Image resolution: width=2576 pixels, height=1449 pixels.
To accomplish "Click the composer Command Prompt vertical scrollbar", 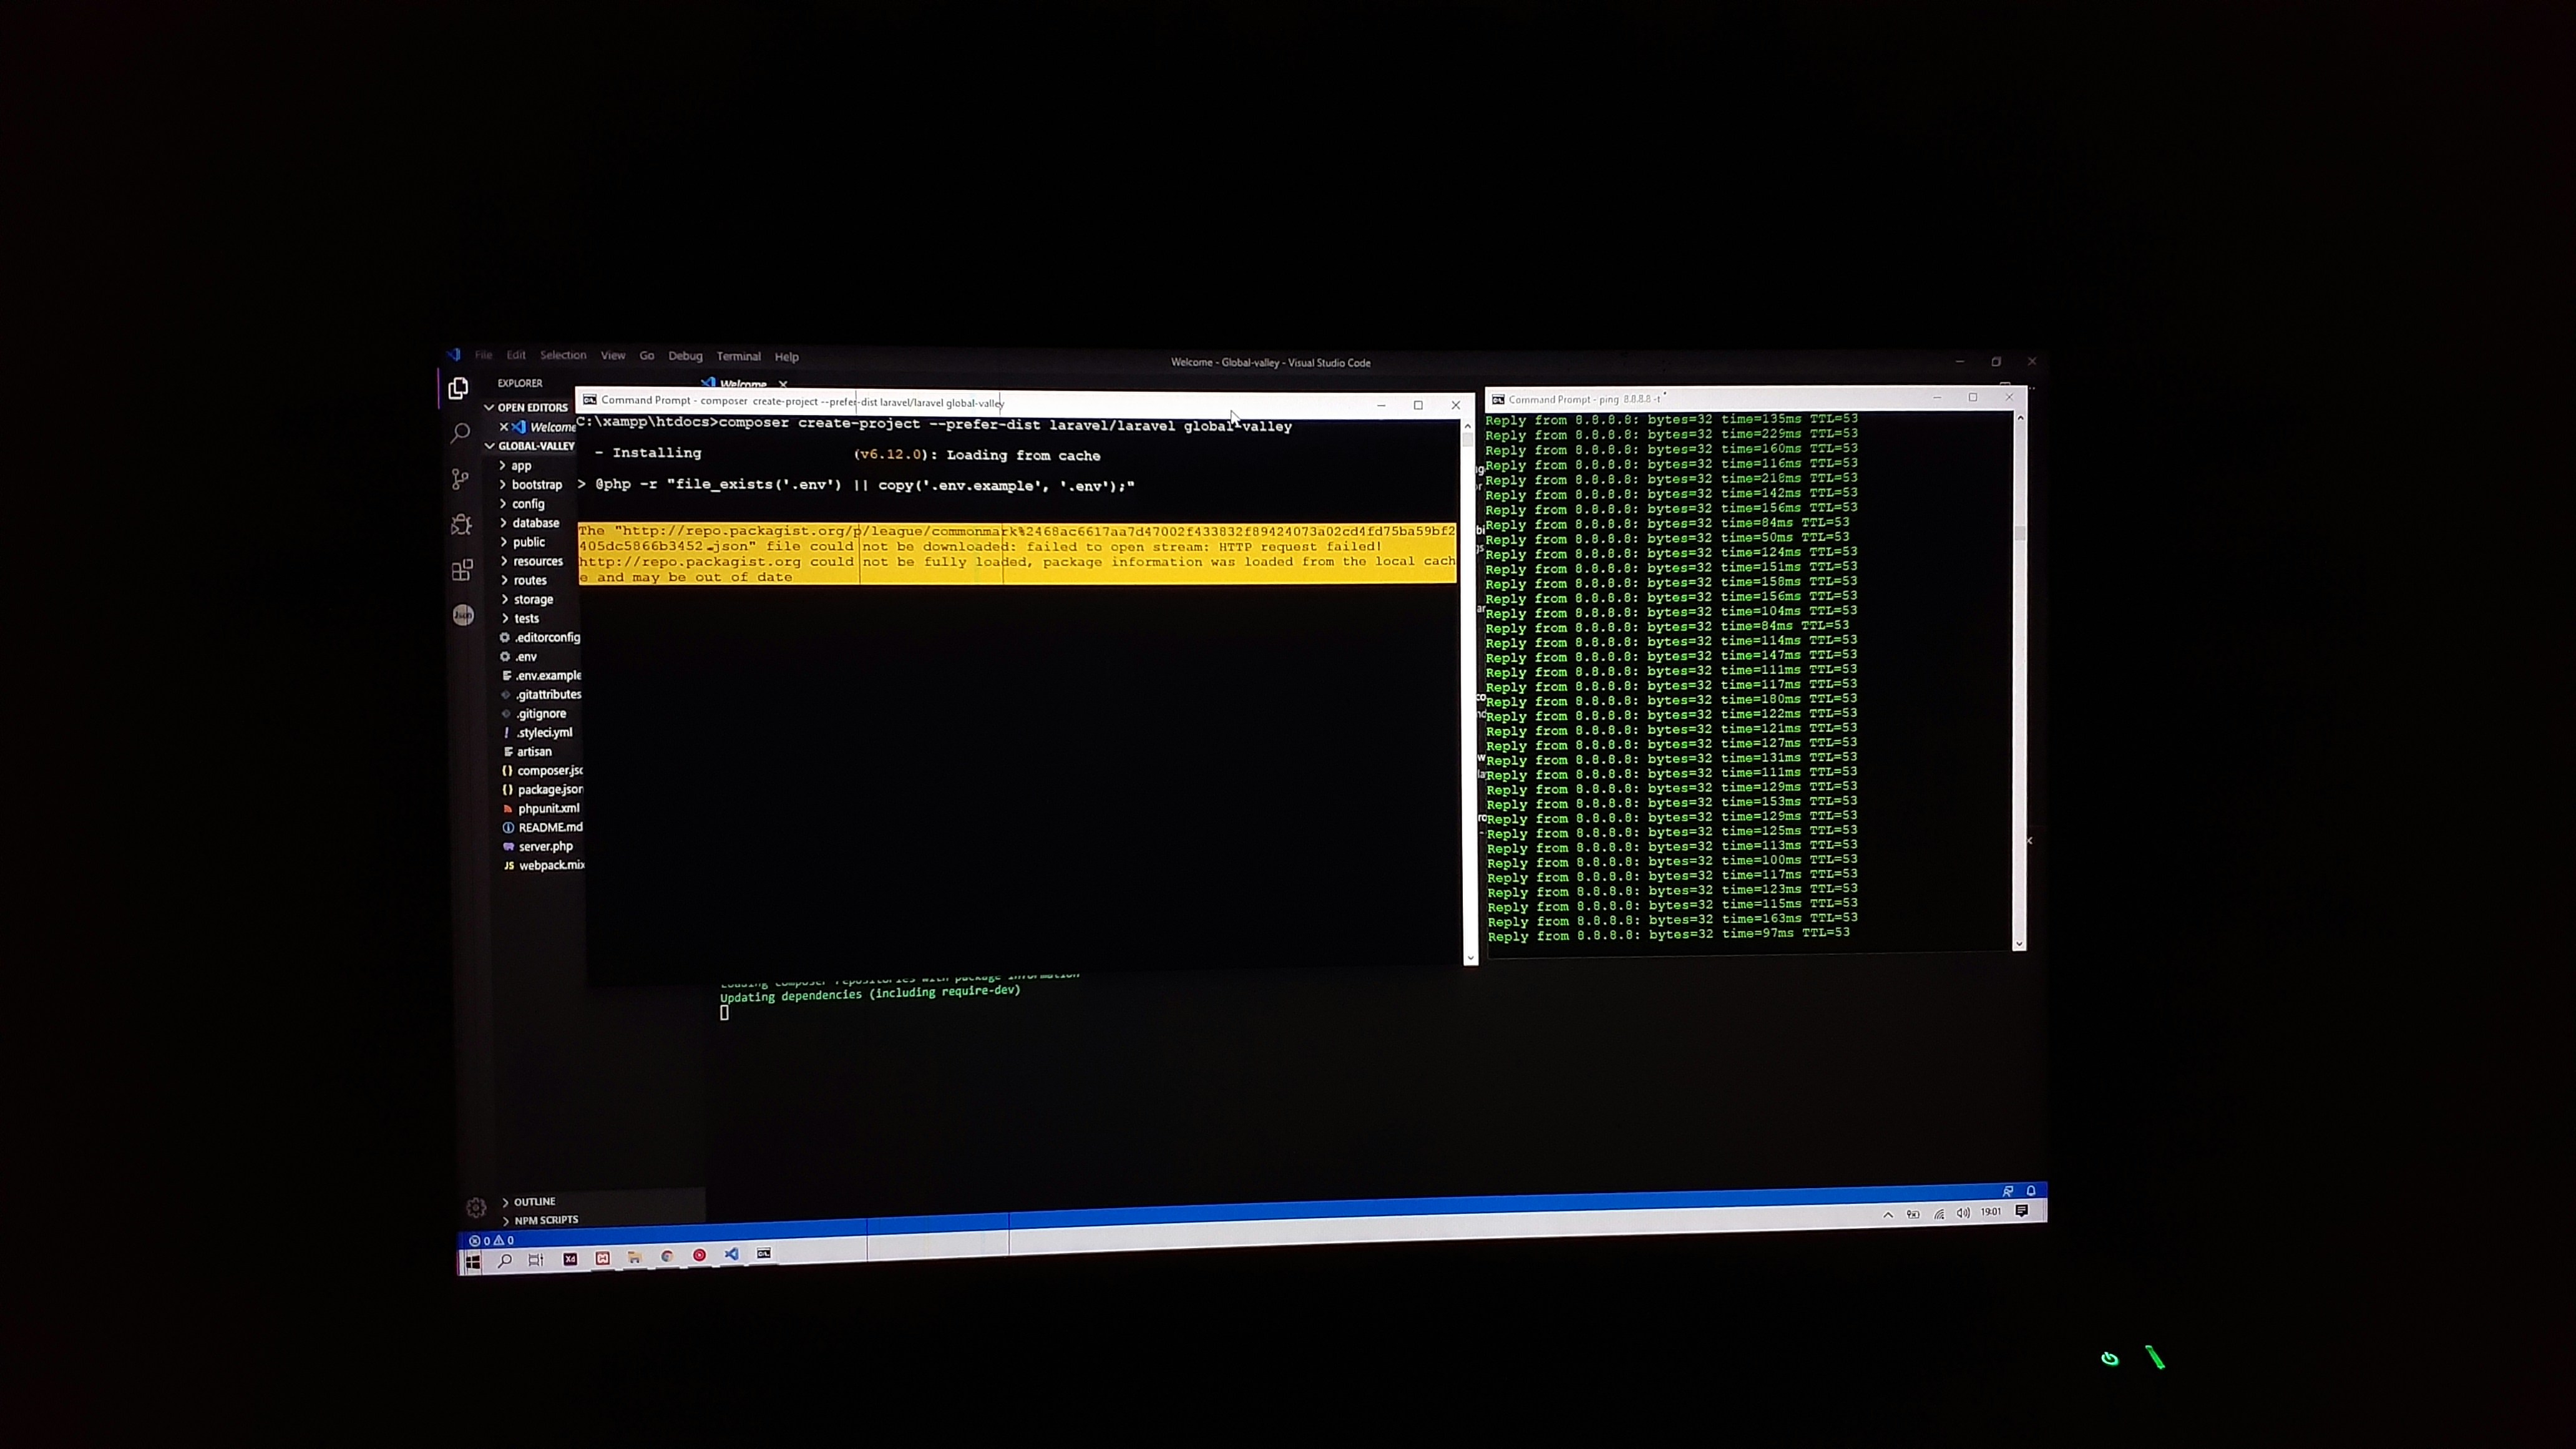I will [x=1469, y=690].
